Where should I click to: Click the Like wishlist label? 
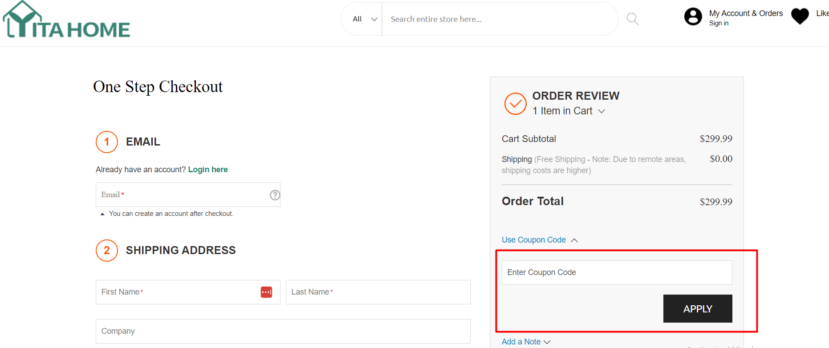click(822, 13)
